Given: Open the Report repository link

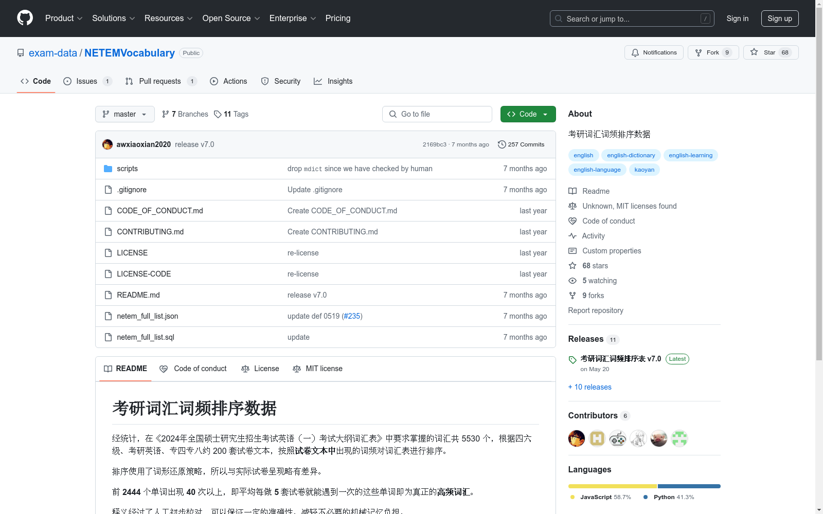Looking at the screenshot, I should point(596,310).
